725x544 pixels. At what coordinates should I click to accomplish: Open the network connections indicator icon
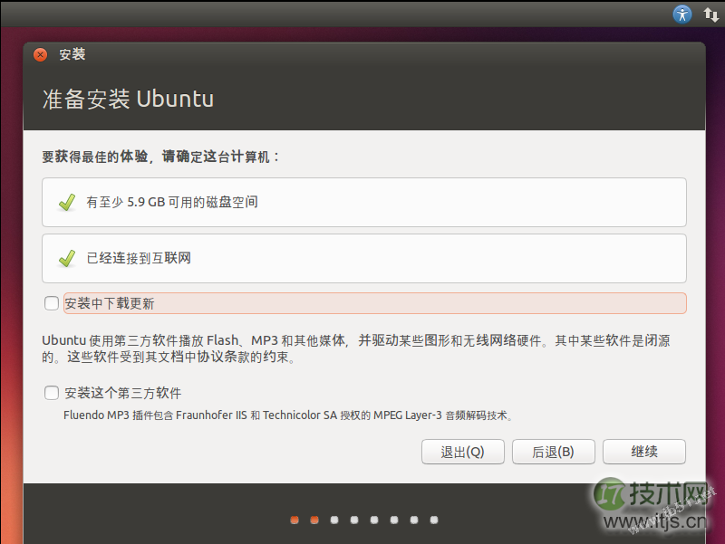coord(710,14)
